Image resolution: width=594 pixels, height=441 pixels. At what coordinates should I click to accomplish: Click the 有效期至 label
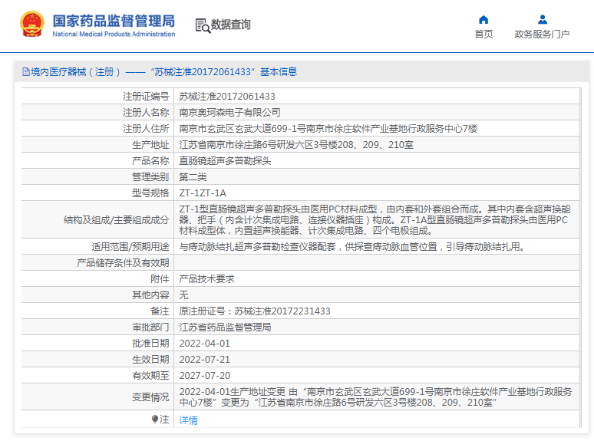(150, 376)
